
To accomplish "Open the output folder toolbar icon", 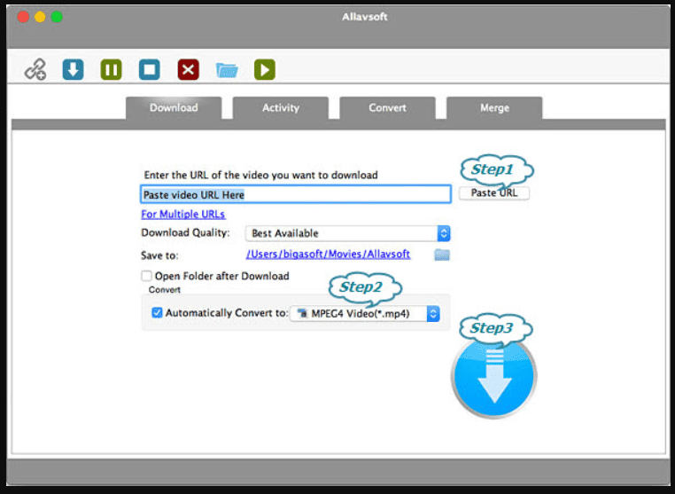I will [x=227, y=70].
